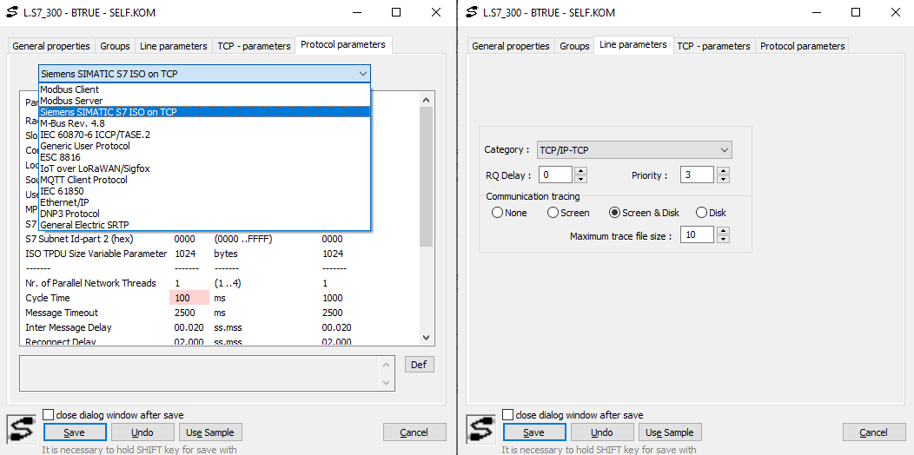
Task: Click Inter Message Delay value 00.020
Action: click(x=189, y=327)
